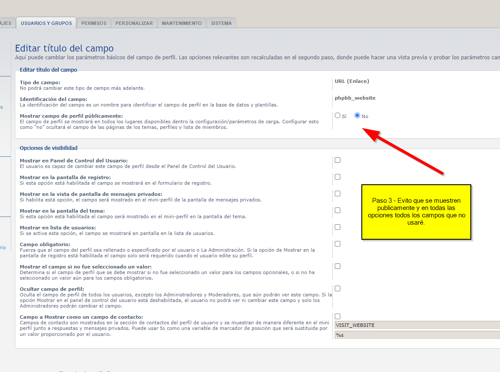Click the VISIT_WEBSITE text input field
Screen dimensions: 500x372
tap(416, 325)
